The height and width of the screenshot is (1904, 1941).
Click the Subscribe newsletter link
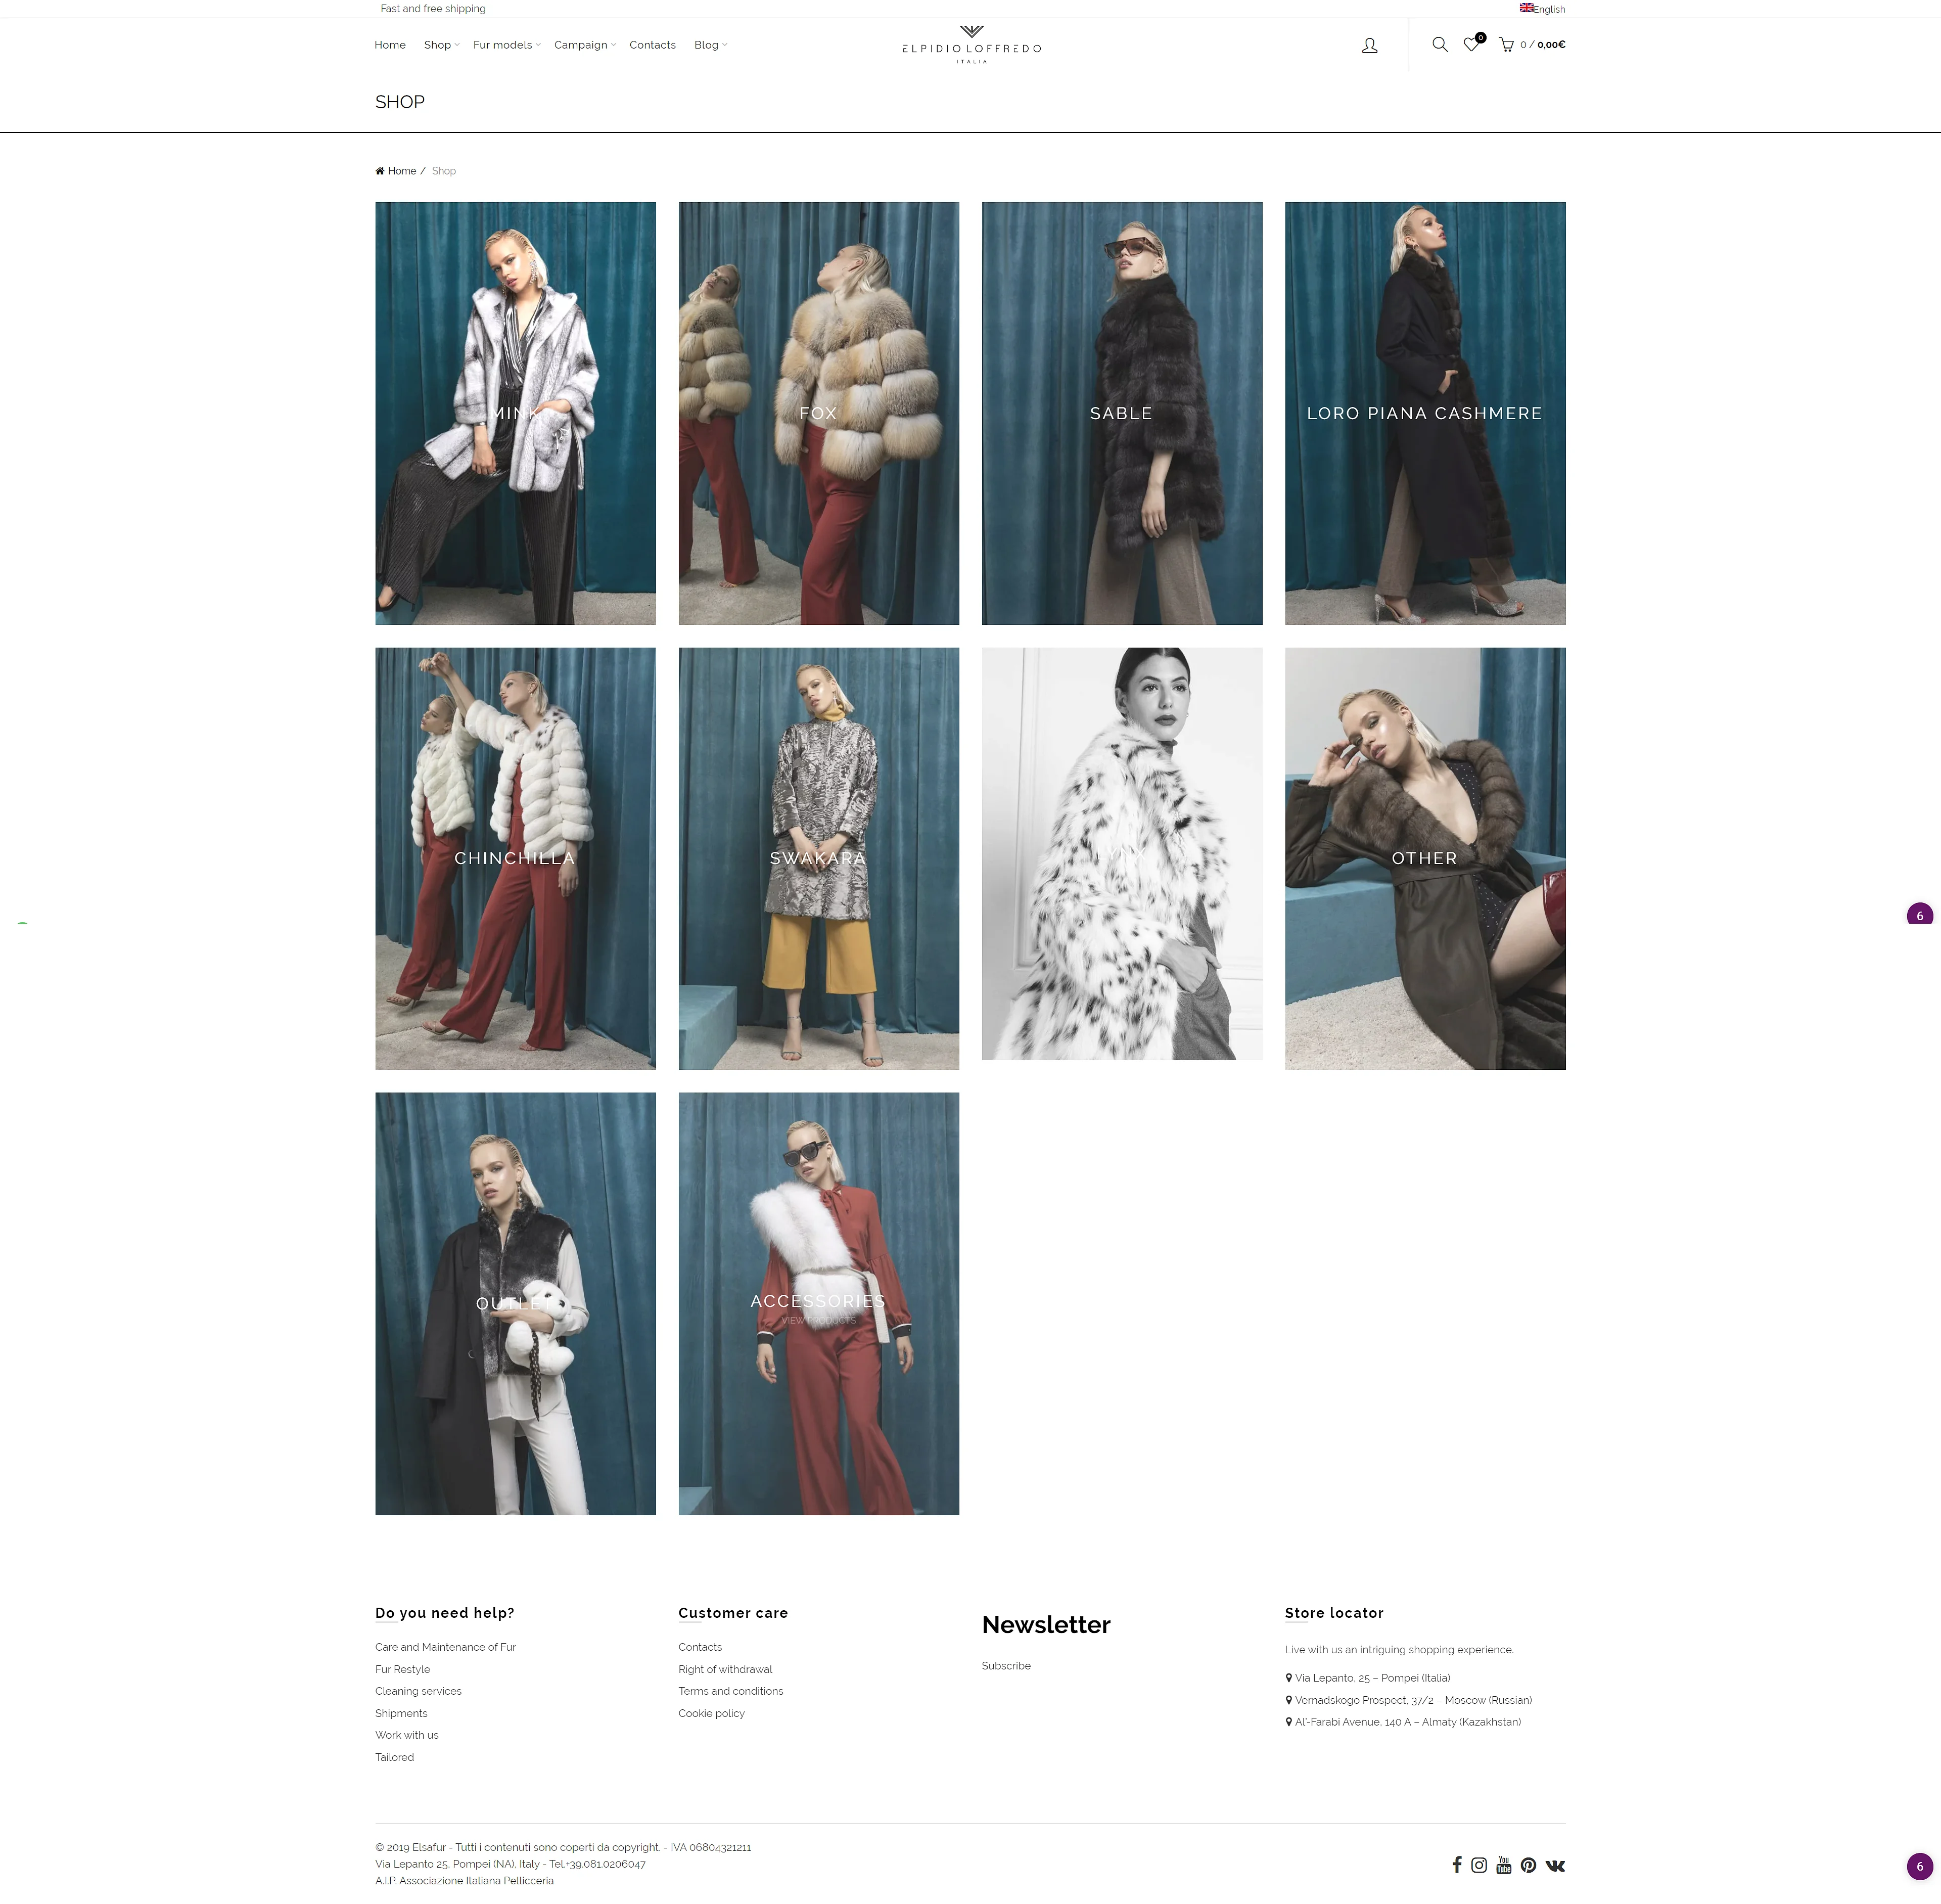point(1006,1666)
